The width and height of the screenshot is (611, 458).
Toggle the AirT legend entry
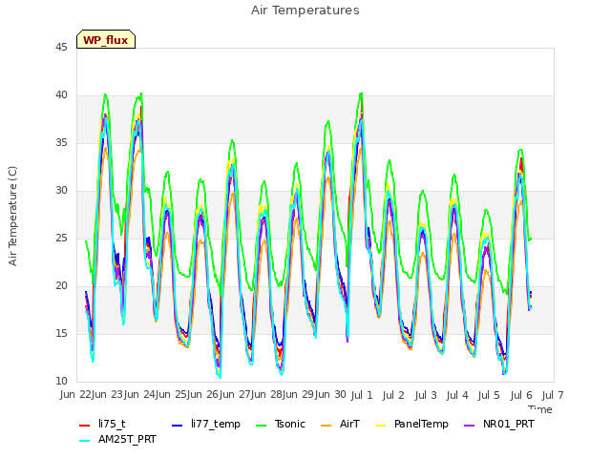coord(340,424)
